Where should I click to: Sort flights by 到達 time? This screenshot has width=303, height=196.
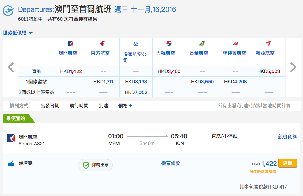pos(103,106)
